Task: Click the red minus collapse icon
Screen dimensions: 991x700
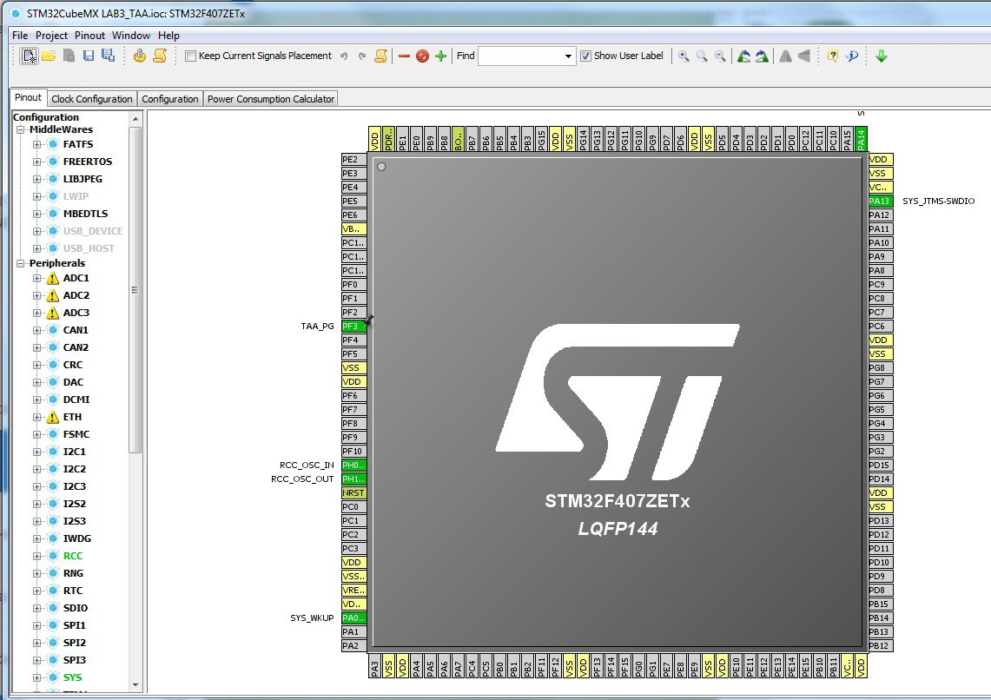Action: click(405, 56)
